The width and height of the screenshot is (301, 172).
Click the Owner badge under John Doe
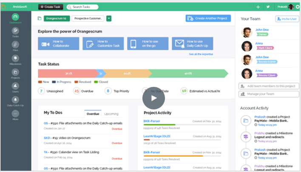click(262, 34)
